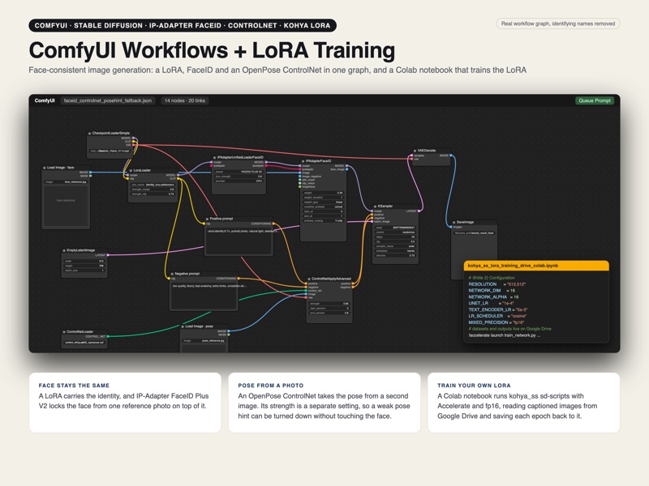Open the scheduler dropdown in KSampler
The image size is (649, 486).
click(395, 251)
